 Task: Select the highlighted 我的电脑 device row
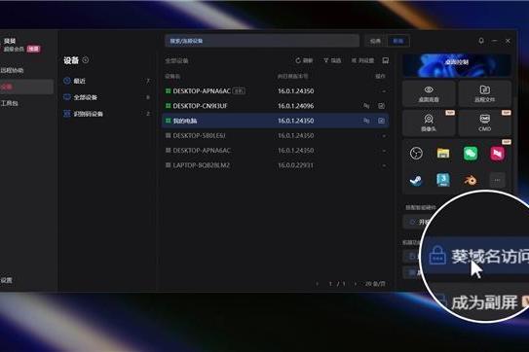click(x=276, y=121)
